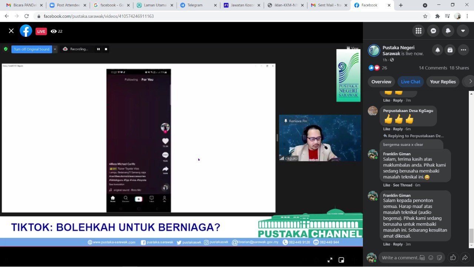Viewport: 474px width, 267px height.
Task: Click the chat panel scrollbar
Action: [471, 236]
